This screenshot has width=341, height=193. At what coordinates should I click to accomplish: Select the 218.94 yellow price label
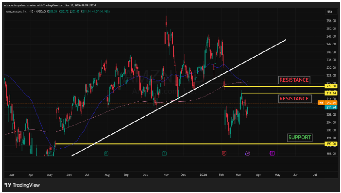tap(331, 93)
